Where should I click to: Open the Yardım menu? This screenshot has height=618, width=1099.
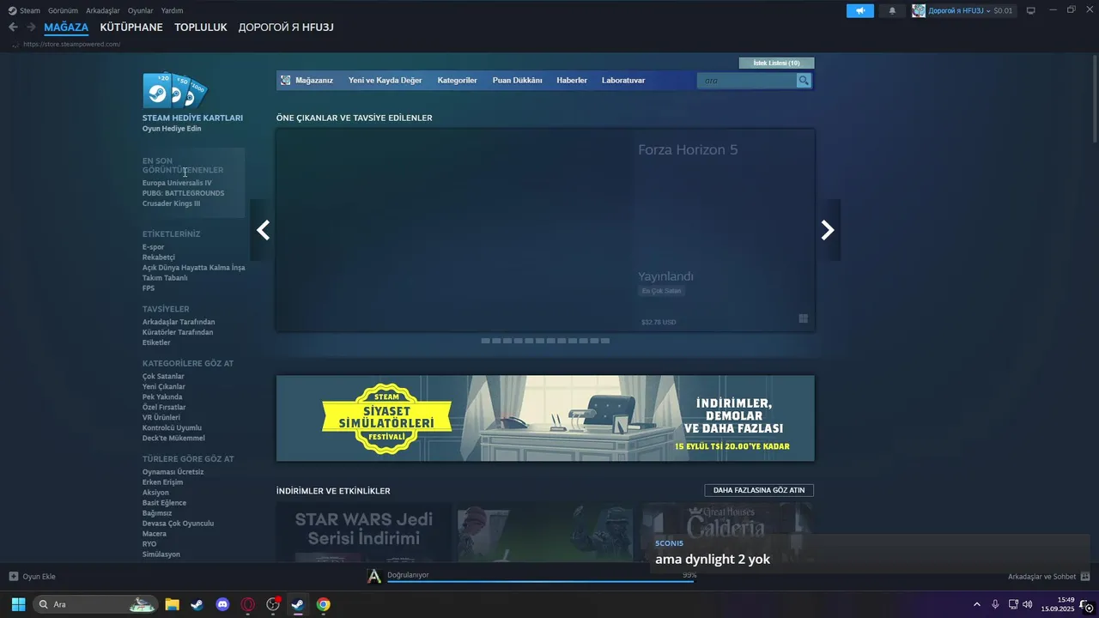(172, 10)
